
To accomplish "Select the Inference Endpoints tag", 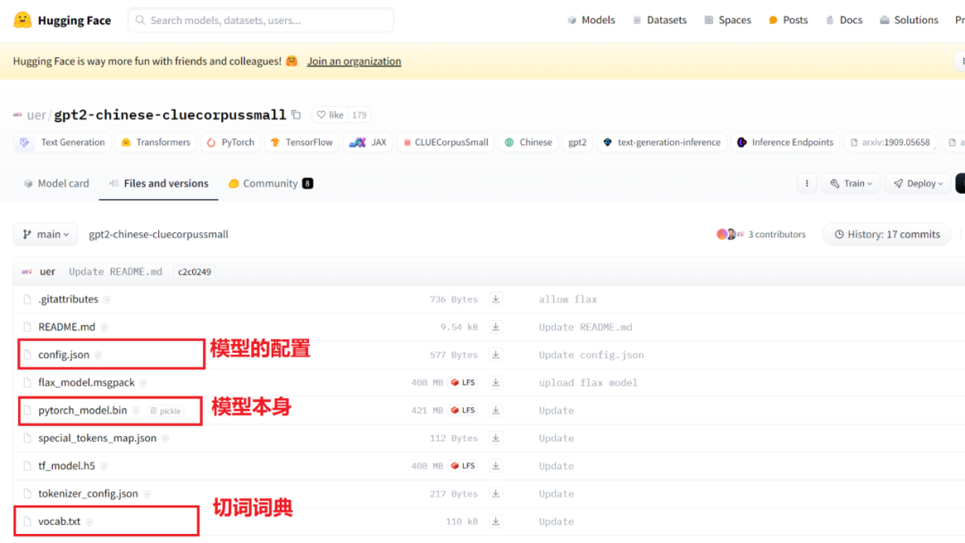I will click(x=785, y=142).
